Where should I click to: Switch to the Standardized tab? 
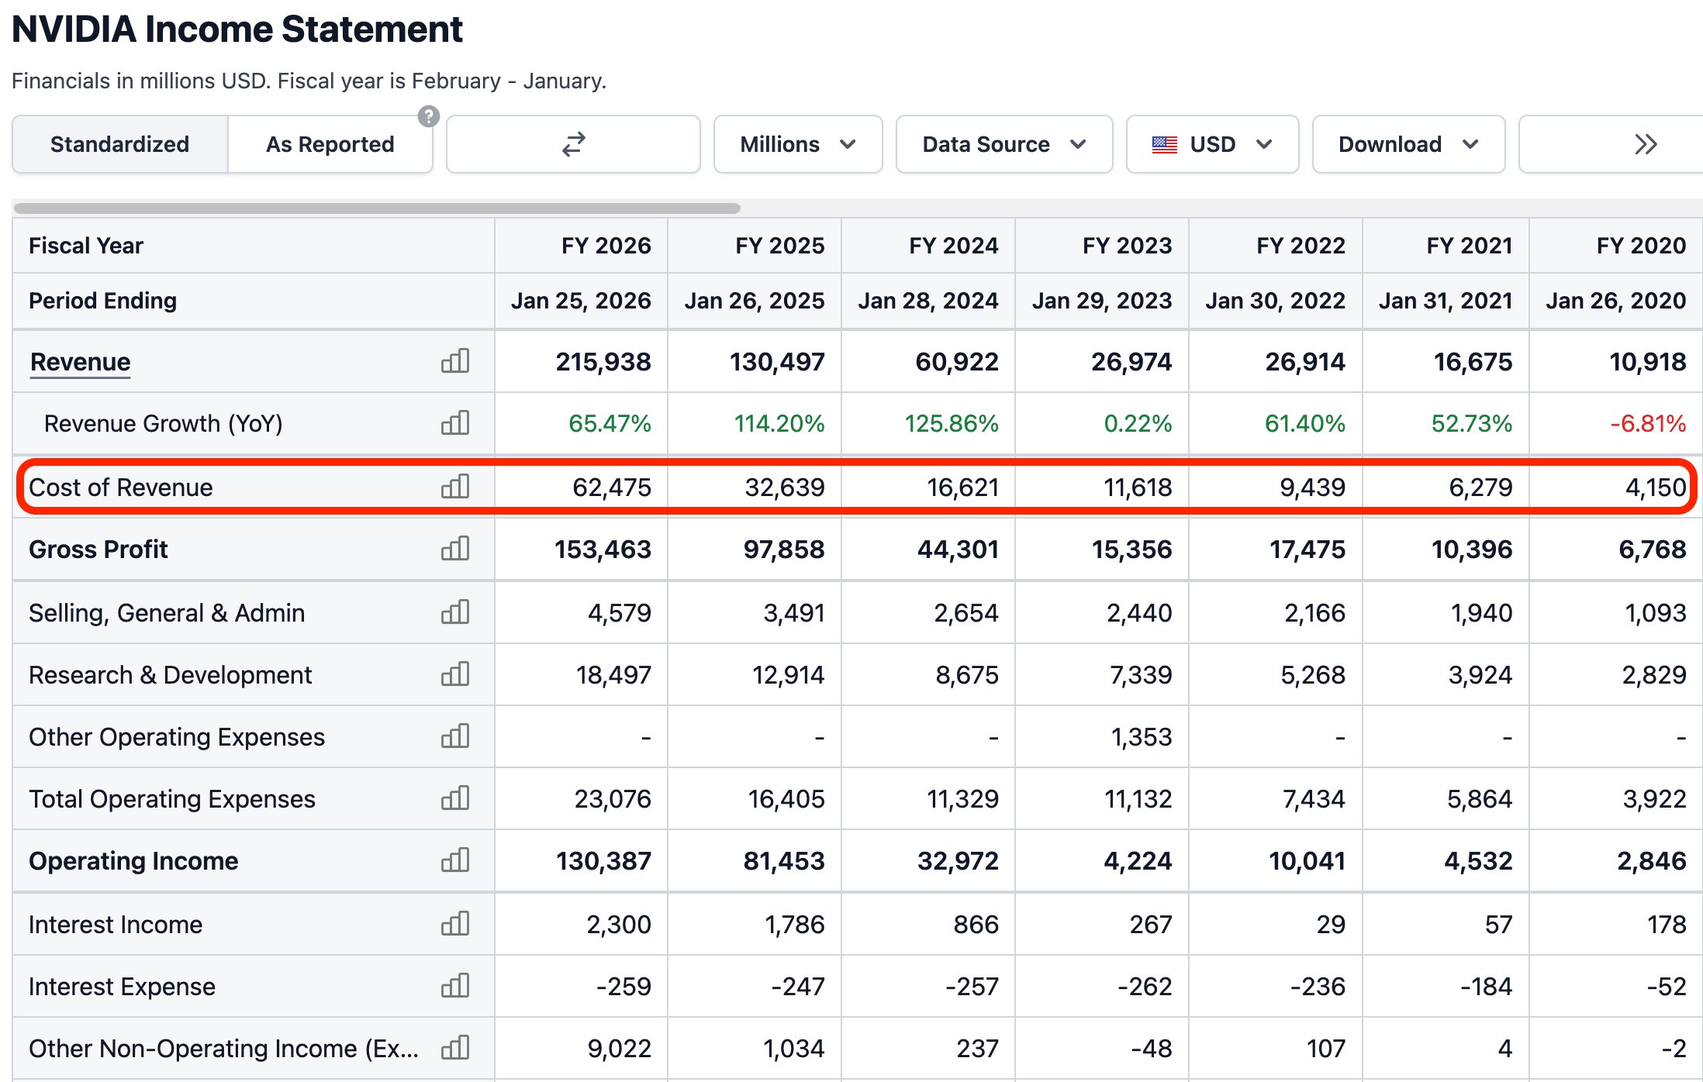[x=120, y=144]
